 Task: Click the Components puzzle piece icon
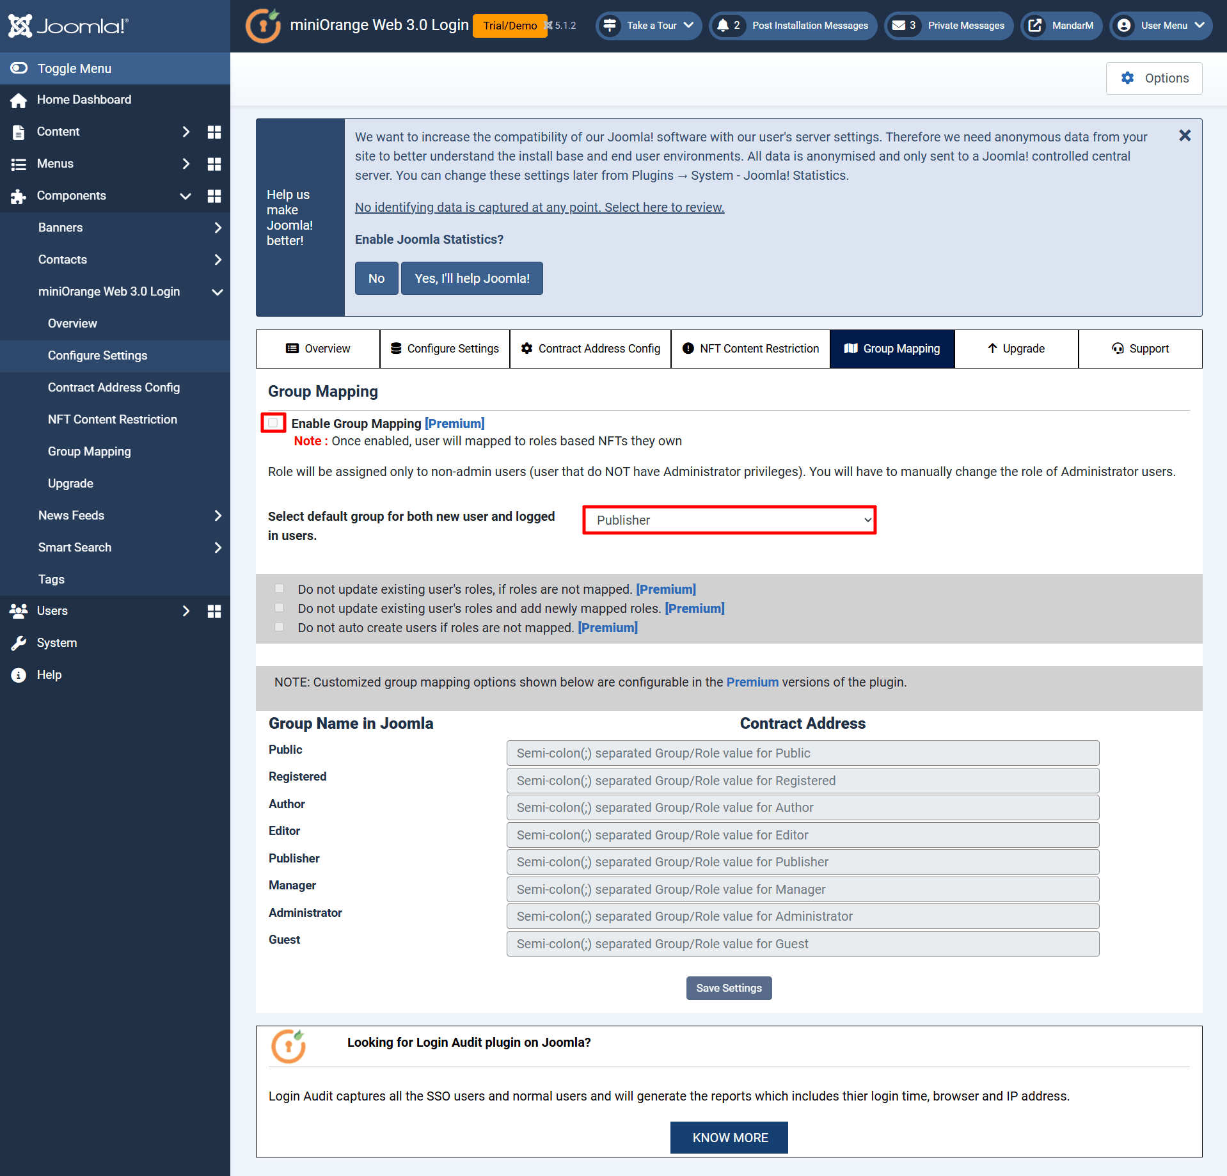tap(19, 196)
